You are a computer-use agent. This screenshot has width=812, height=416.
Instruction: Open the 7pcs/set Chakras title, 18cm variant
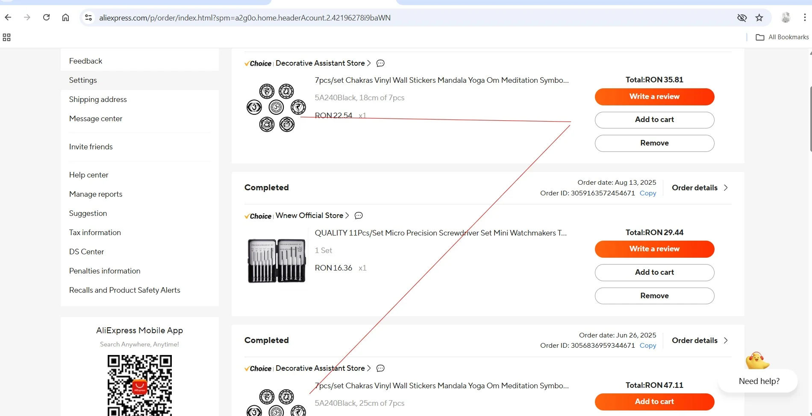point(441,80)
